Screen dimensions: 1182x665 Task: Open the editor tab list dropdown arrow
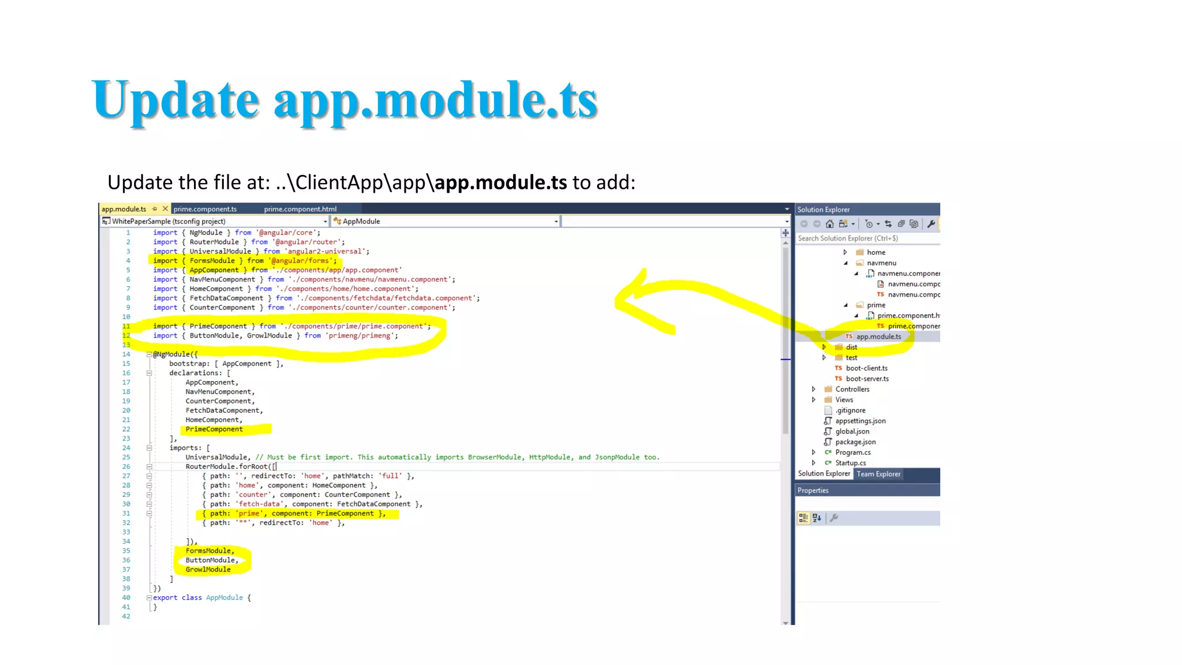pyautogui.click(x=787, y=209)
